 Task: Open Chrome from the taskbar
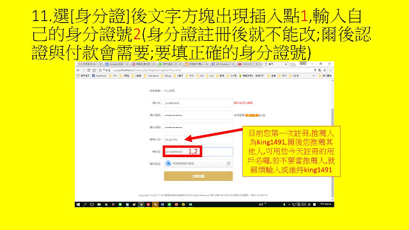click(x=141, y=204)
